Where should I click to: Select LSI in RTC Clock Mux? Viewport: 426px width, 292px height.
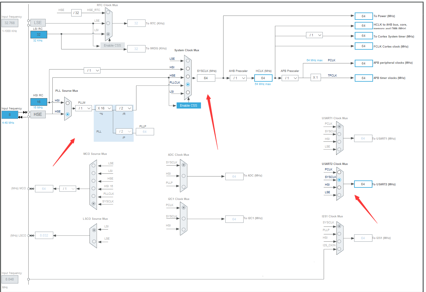coord(108,34)
